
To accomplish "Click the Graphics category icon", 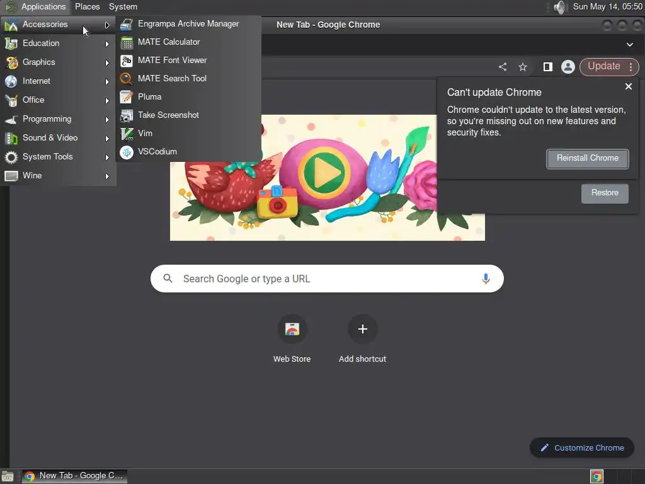I will [x=11, y=62].
